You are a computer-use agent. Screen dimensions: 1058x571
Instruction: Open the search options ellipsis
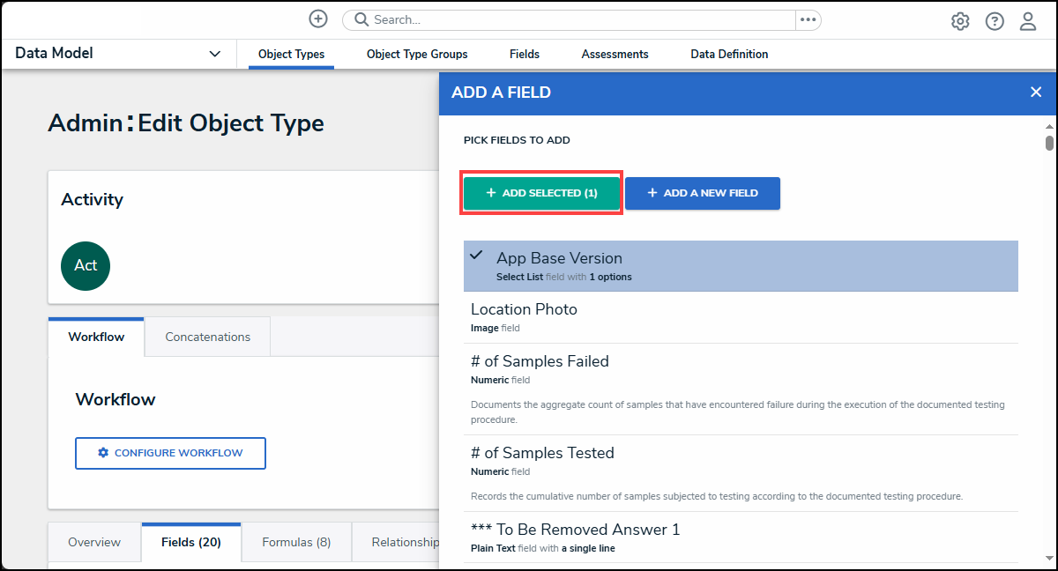pos(808,19)
